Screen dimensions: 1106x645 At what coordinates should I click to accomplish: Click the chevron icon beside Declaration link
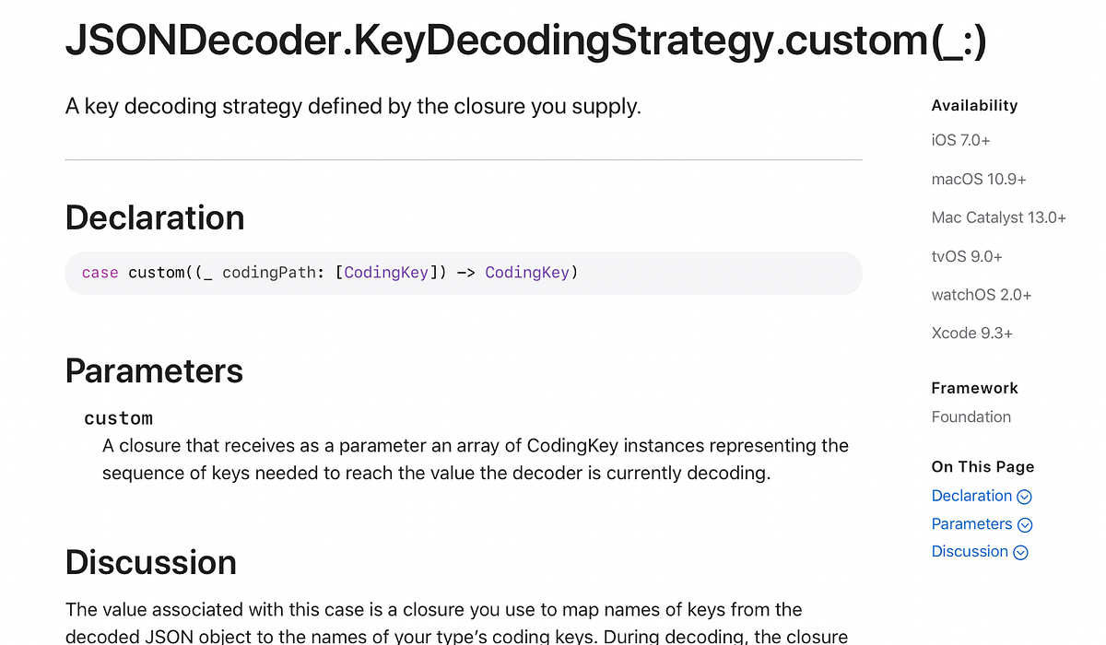(x=1024, y=496)
